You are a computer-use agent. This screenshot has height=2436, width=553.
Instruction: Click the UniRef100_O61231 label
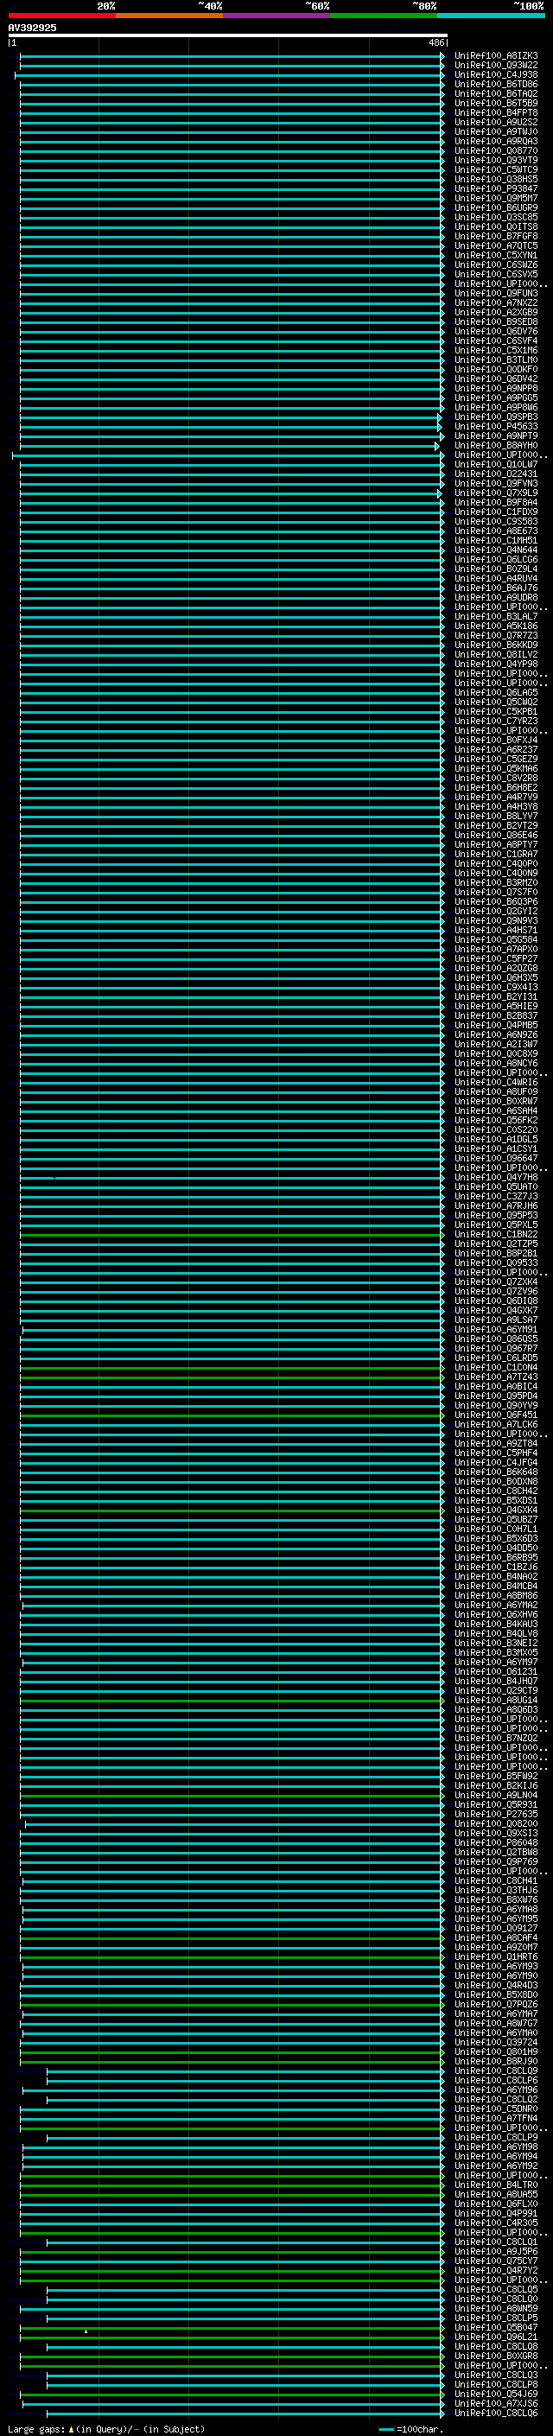(x=496, y=1671)
